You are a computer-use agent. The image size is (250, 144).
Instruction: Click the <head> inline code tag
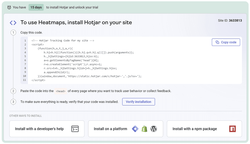pos(61,91)
